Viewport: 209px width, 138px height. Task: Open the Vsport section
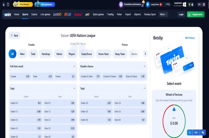click(x=128, y=14)
